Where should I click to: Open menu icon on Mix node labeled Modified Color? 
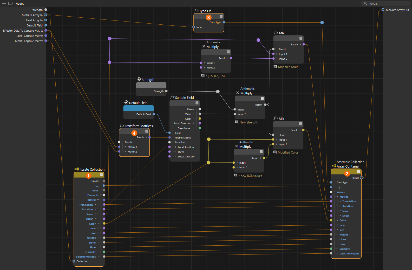click(x=300, y=124)
